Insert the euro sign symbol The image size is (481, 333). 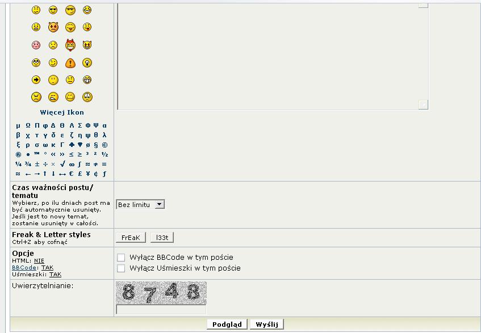71,174
